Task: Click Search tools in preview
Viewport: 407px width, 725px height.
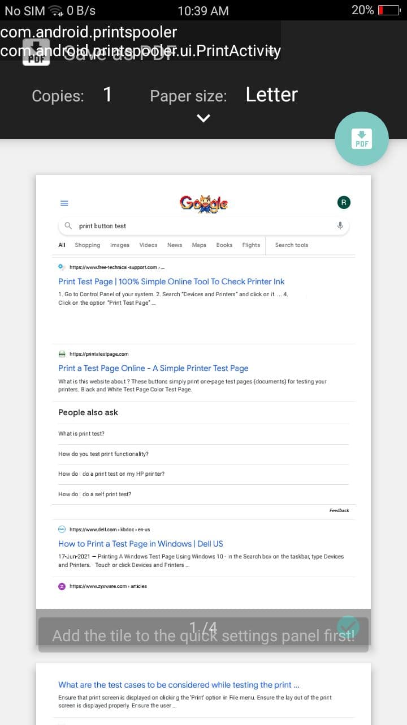Action: (292, 245)
